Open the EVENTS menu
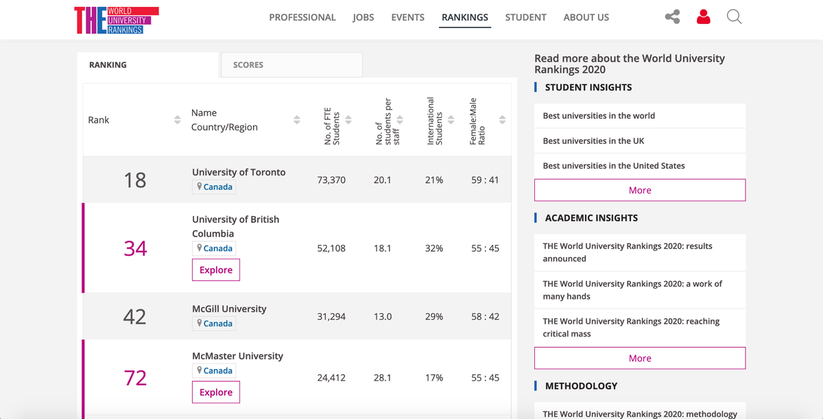823x419 pixels. click(x=408, y=17)
